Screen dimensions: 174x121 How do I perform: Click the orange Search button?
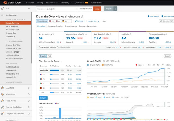(x=97, y=9)
